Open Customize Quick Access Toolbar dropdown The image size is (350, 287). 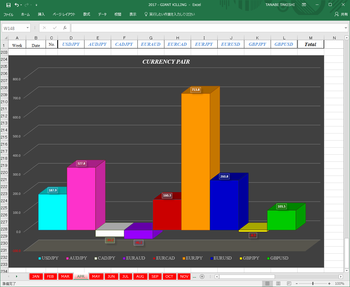pyautogui.click(x=36, y=5)
